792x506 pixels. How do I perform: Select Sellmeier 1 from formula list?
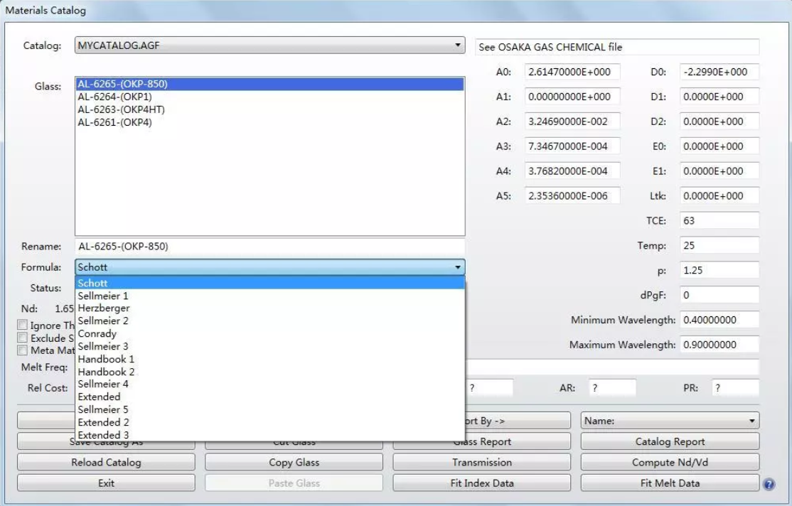coord(103,296)
